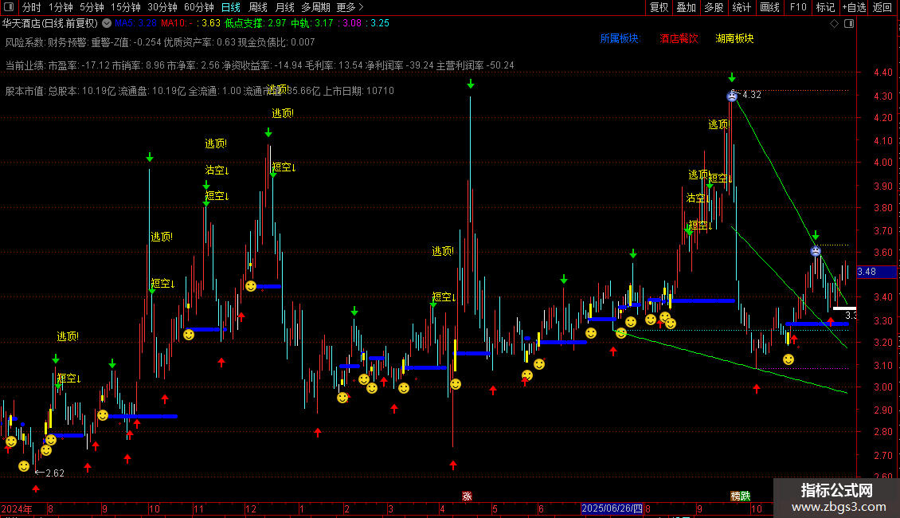Click the 3.48 current price tag

pyautogui.click(x=876, y=272)
